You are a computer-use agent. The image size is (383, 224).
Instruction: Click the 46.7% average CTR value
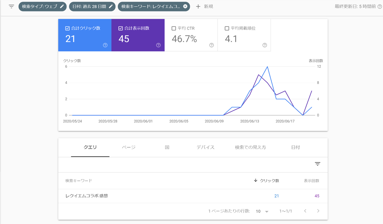coord(184,39)
